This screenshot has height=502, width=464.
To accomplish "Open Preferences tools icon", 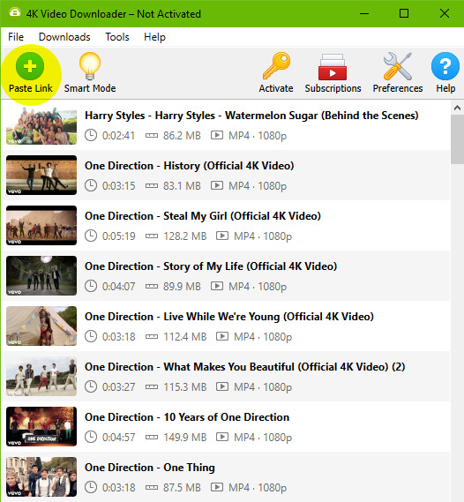I will coord(398,73).
